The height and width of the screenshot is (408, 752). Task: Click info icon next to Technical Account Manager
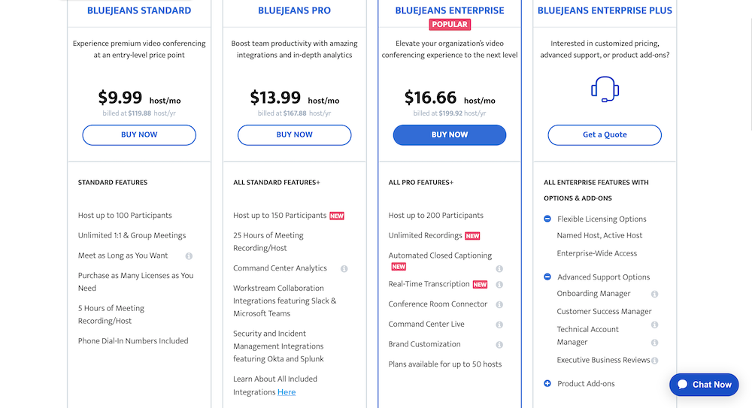tap(654, 343)
